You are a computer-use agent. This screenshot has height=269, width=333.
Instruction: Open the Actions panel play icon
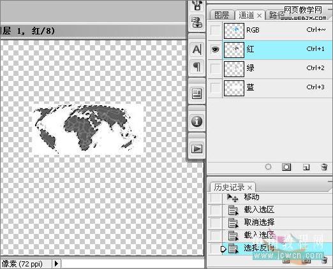pyautogui.click(x=197, y=149)
